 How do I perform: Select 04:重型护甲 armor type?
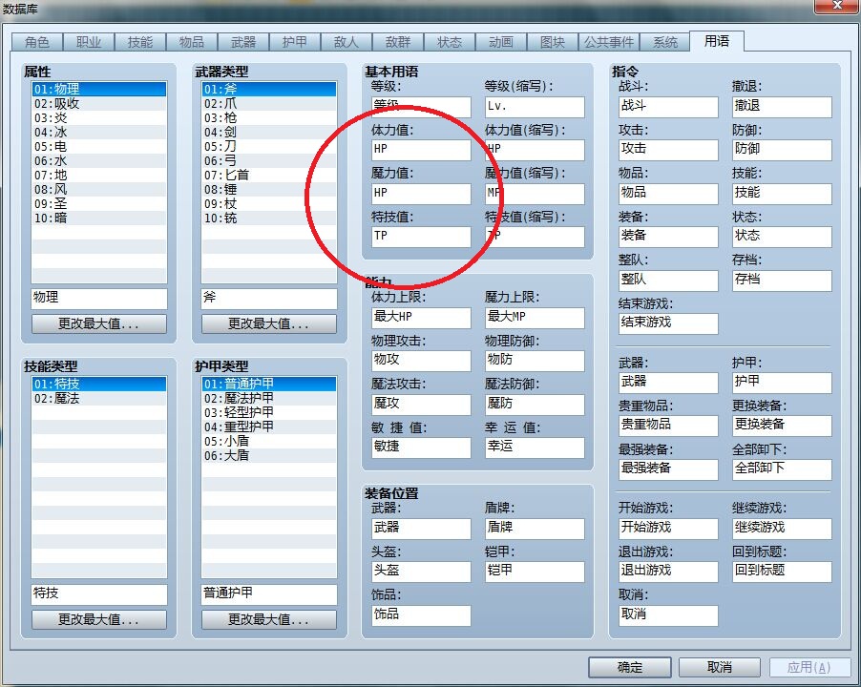[269, 427]
